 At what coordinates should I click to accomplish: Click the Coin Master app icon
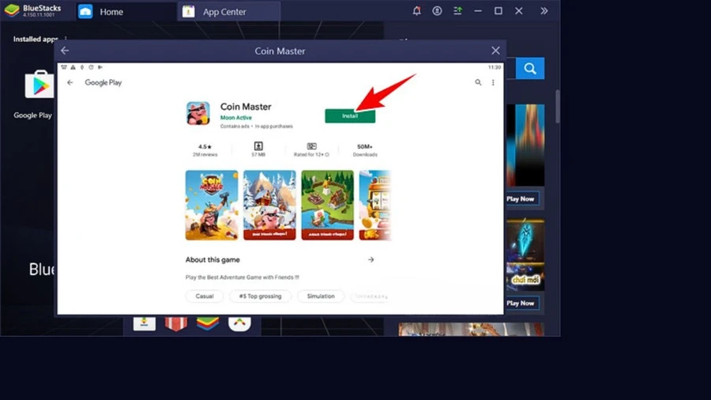(x=198, y=113)
